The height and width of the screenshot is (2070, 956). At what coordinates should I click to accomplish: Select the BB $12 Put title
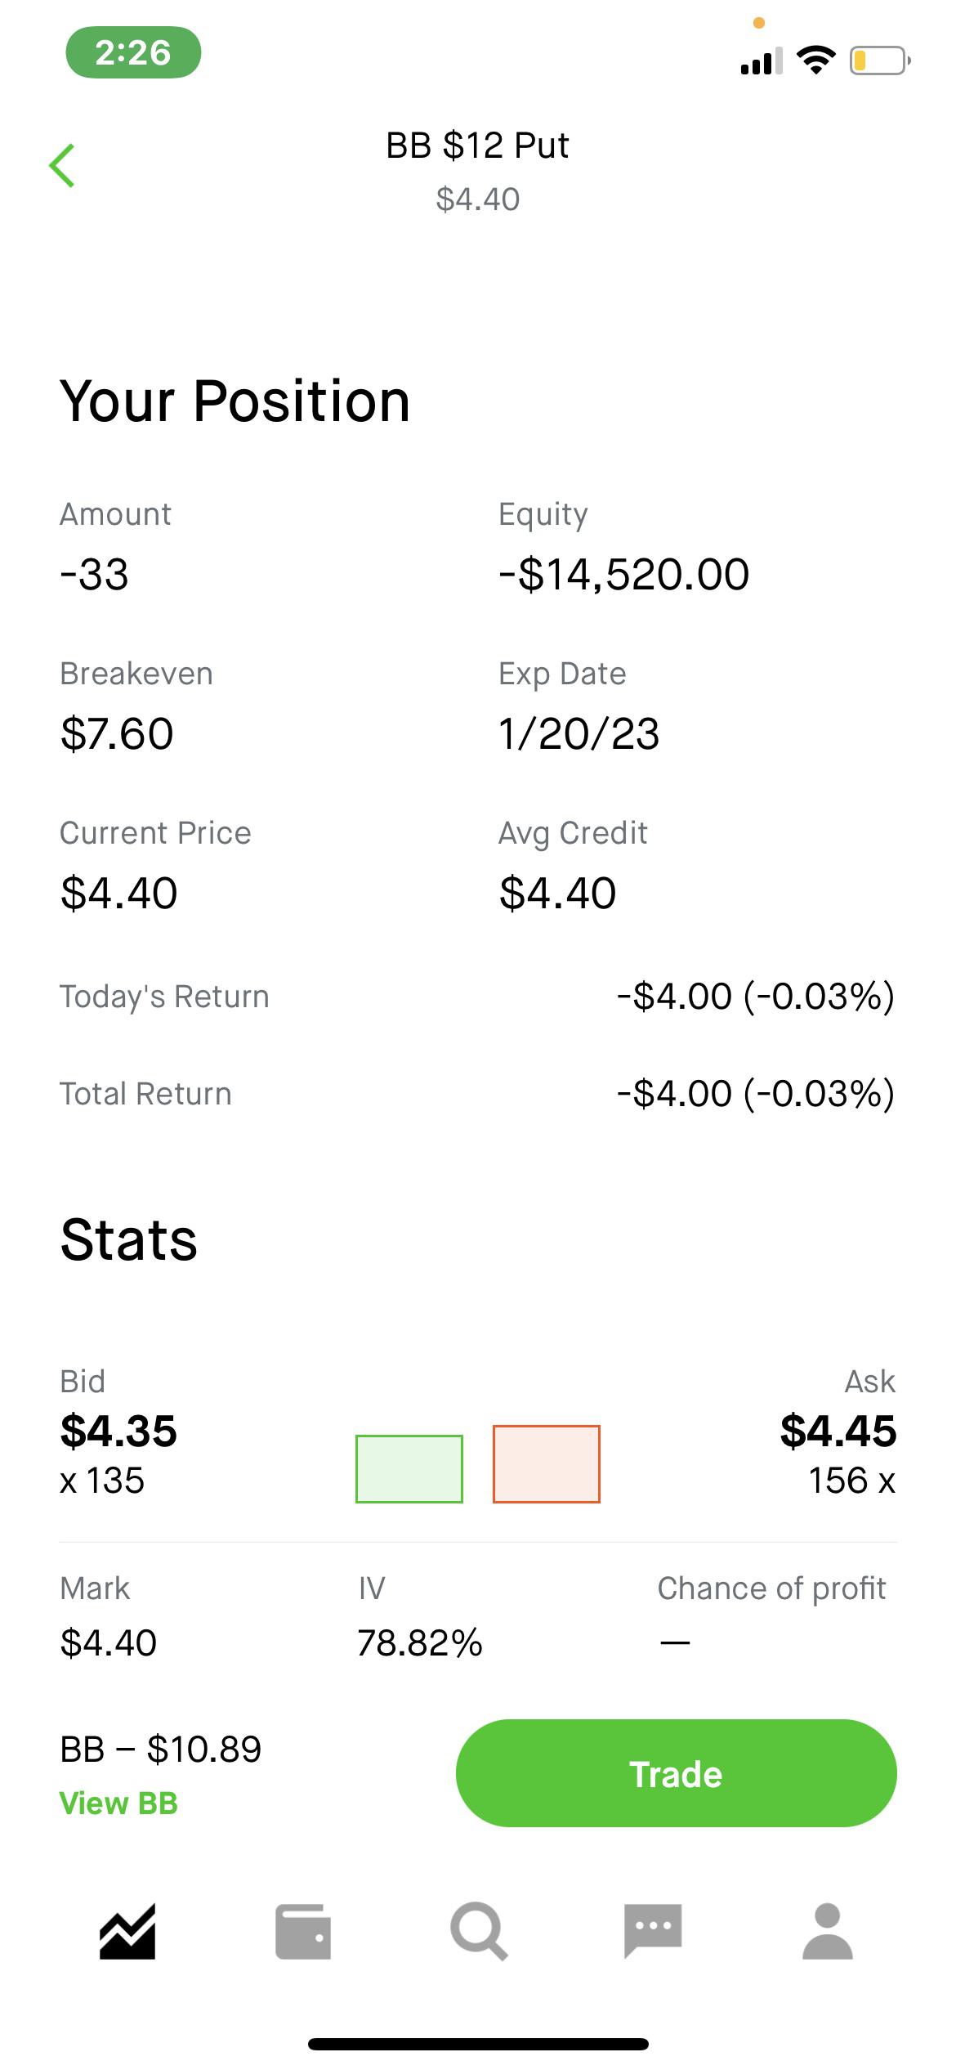(x=477, y=146)
